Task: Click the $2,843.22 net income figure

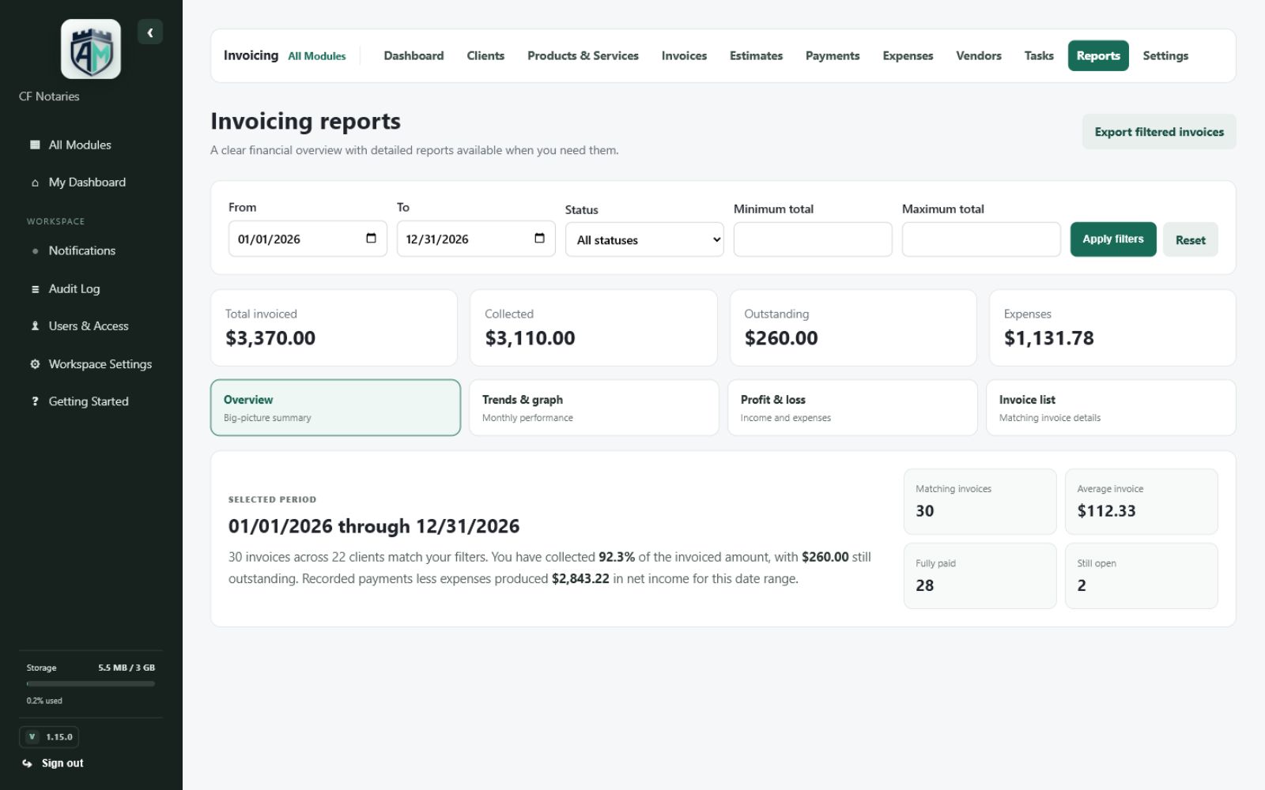Action: (580, 579)
